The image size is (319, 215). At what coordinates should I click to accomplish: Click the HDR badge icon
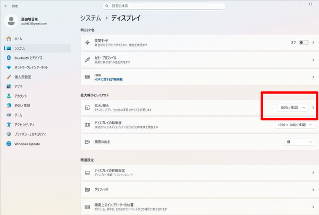87,77
